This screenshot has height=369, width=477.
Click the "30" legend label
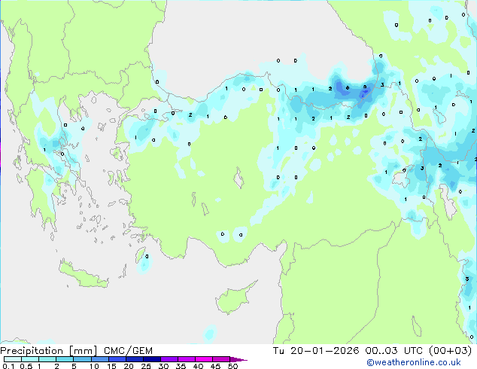(x=163, y=366)
